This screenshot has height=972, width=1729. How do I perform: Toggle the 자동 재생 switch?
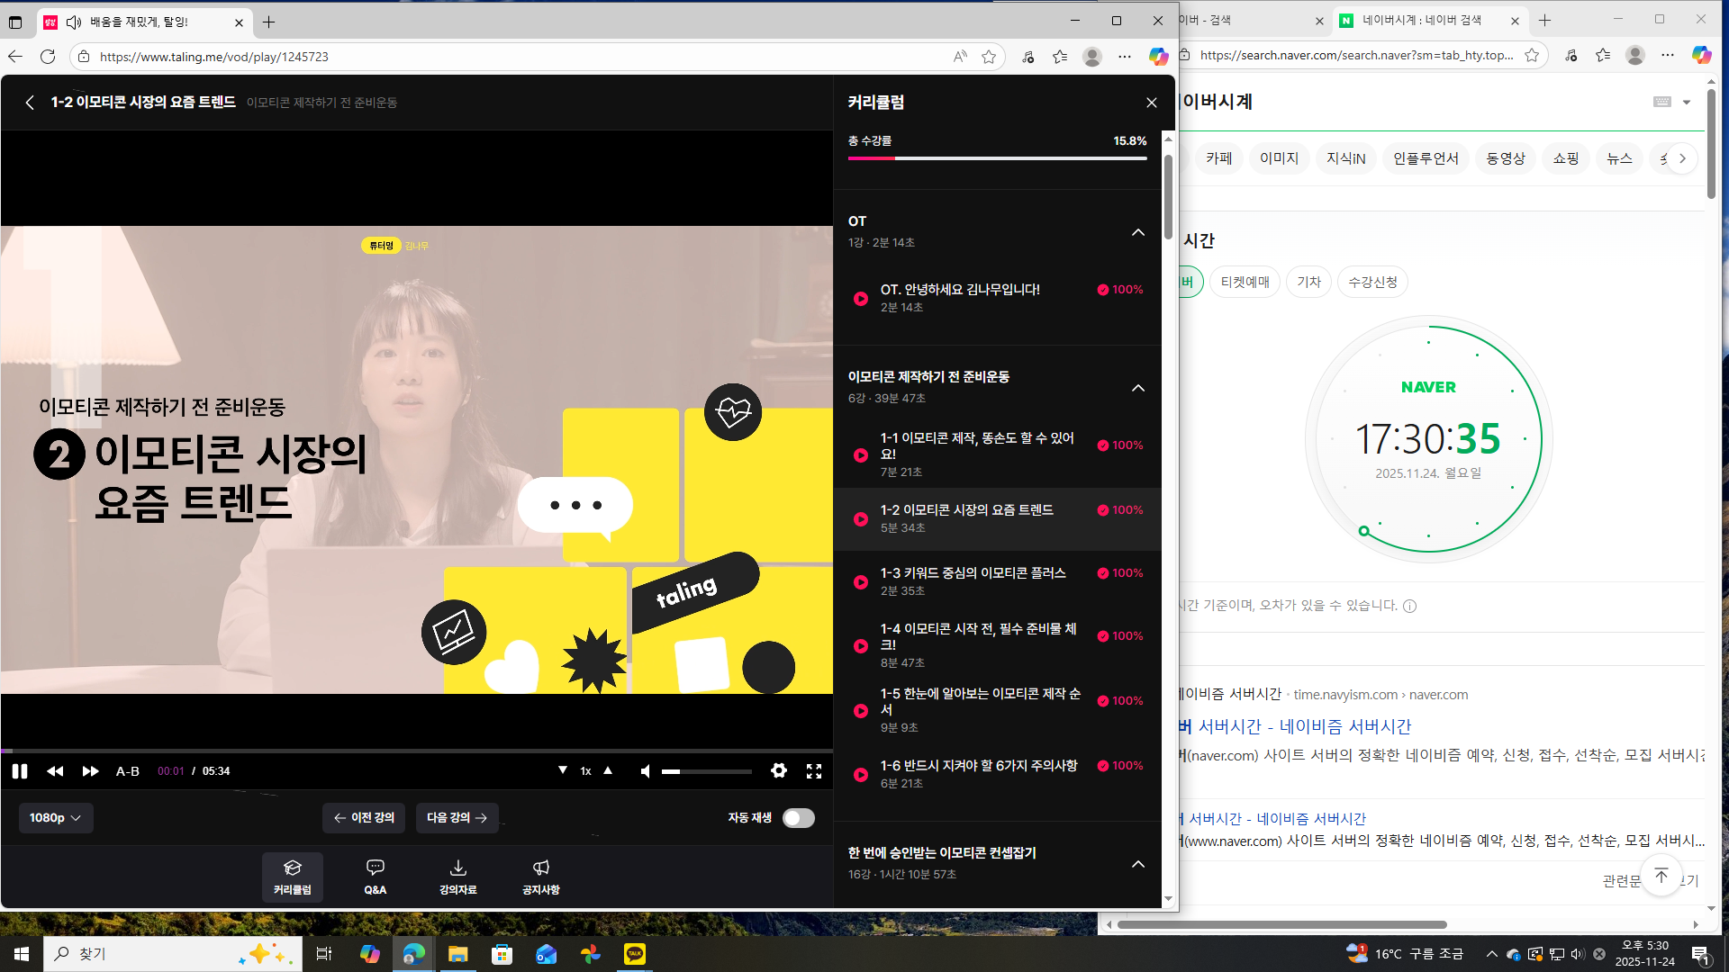[x=798, y=818]
